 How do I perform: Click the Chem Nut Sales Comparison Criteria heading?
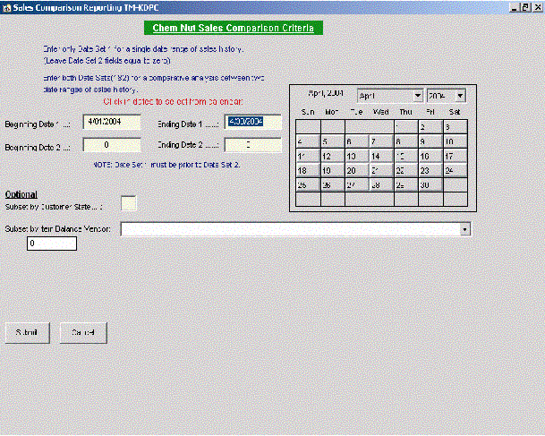(234, 28)
